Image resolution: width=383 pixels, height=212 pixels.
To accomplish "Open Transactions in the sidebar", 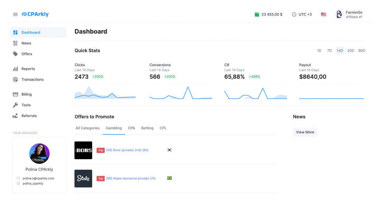I will click(32, 79).
